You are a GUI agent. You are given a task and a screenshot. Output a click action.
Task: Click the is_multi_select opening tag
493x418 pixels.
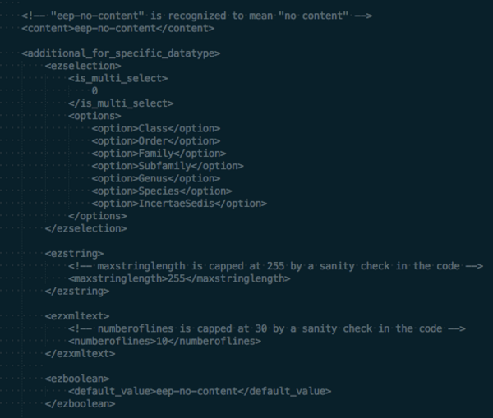coord(118,78)
